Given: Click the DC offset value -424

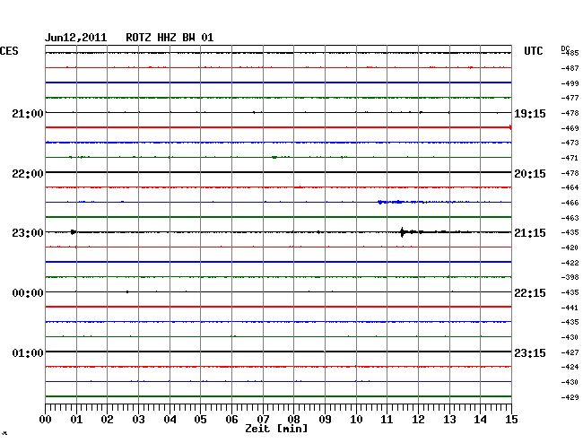Looking at the screenshot, I should coord(570,367).
